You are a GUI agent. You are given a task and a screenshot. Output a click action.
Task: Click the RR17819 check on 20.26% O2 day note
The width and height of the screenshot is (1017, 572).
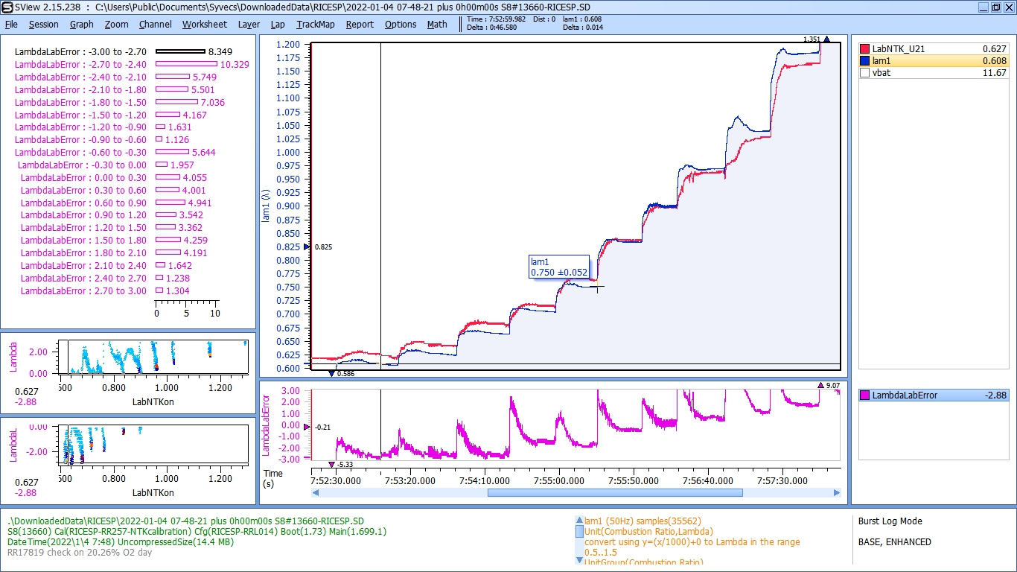80,553
